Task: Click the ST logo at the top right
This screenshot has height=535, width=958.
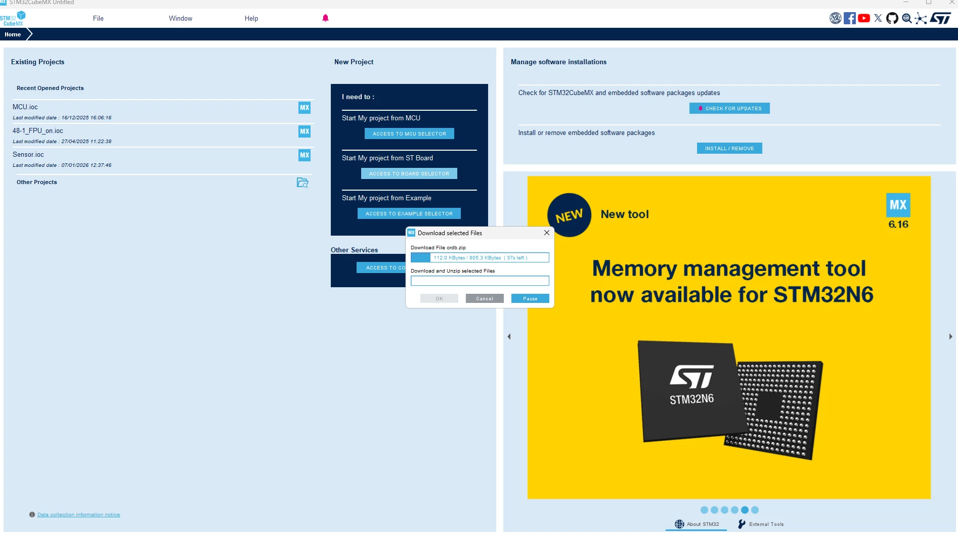Action: coord(941,18)
